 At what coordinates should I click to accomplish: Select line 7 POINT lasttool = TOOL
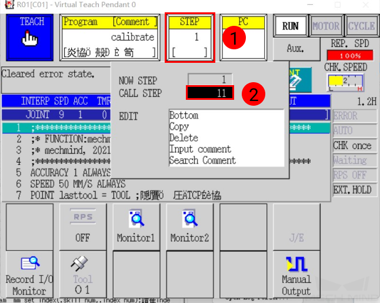coord(118,196)
